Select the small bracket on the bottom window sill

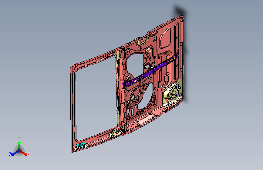point(114,133)
